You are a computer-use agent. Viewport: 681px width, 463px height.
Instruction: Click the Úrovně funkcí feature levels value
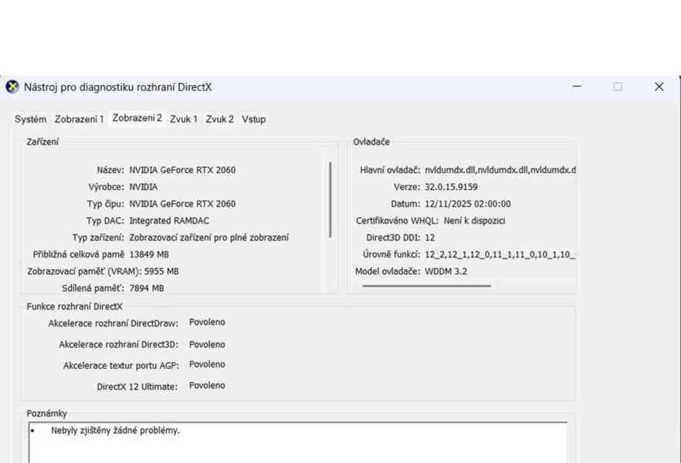[x=500, y=255]
